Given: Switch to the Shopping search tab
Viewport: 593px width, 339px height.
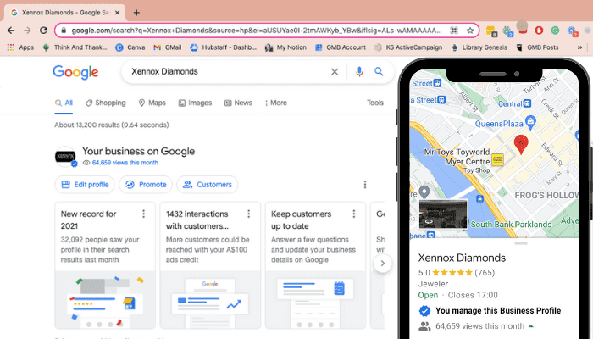Looking at the screenshot, I should 105,103.
